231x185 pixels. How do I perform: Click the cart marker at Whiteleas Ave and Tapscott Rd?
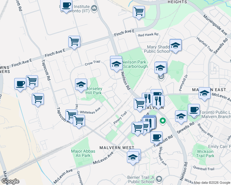(x=79, y=121)
